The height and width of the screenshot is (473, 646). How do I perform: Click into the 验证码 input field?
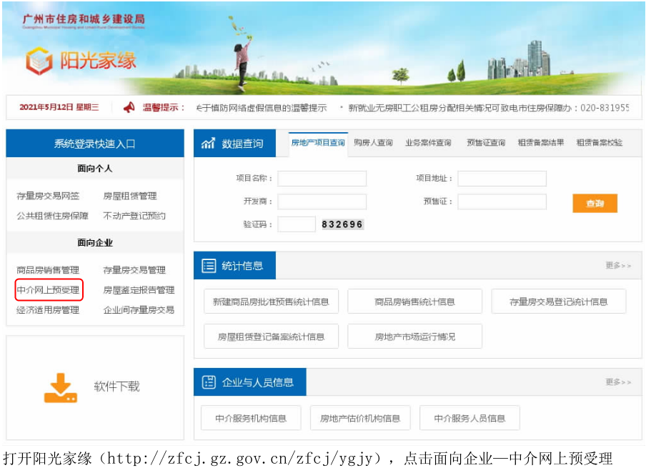tap(297, 224)
